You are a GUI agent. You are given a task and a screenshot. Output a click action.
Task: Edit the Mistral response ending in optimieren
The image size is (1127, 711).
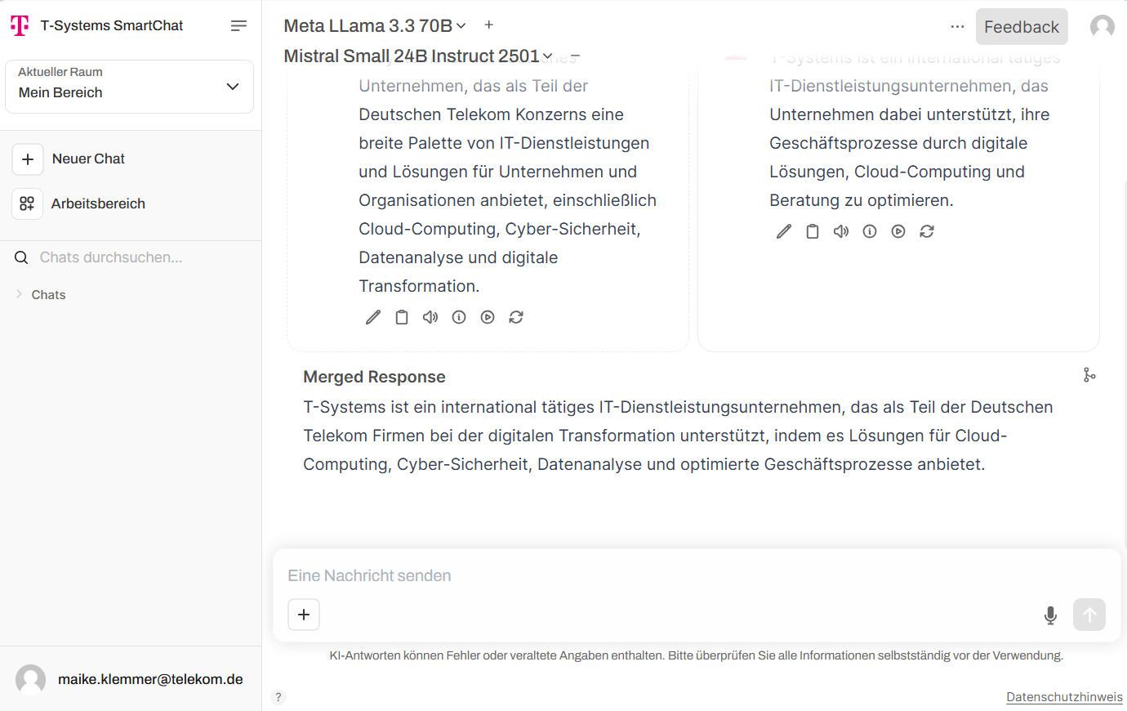pos(784,231)
